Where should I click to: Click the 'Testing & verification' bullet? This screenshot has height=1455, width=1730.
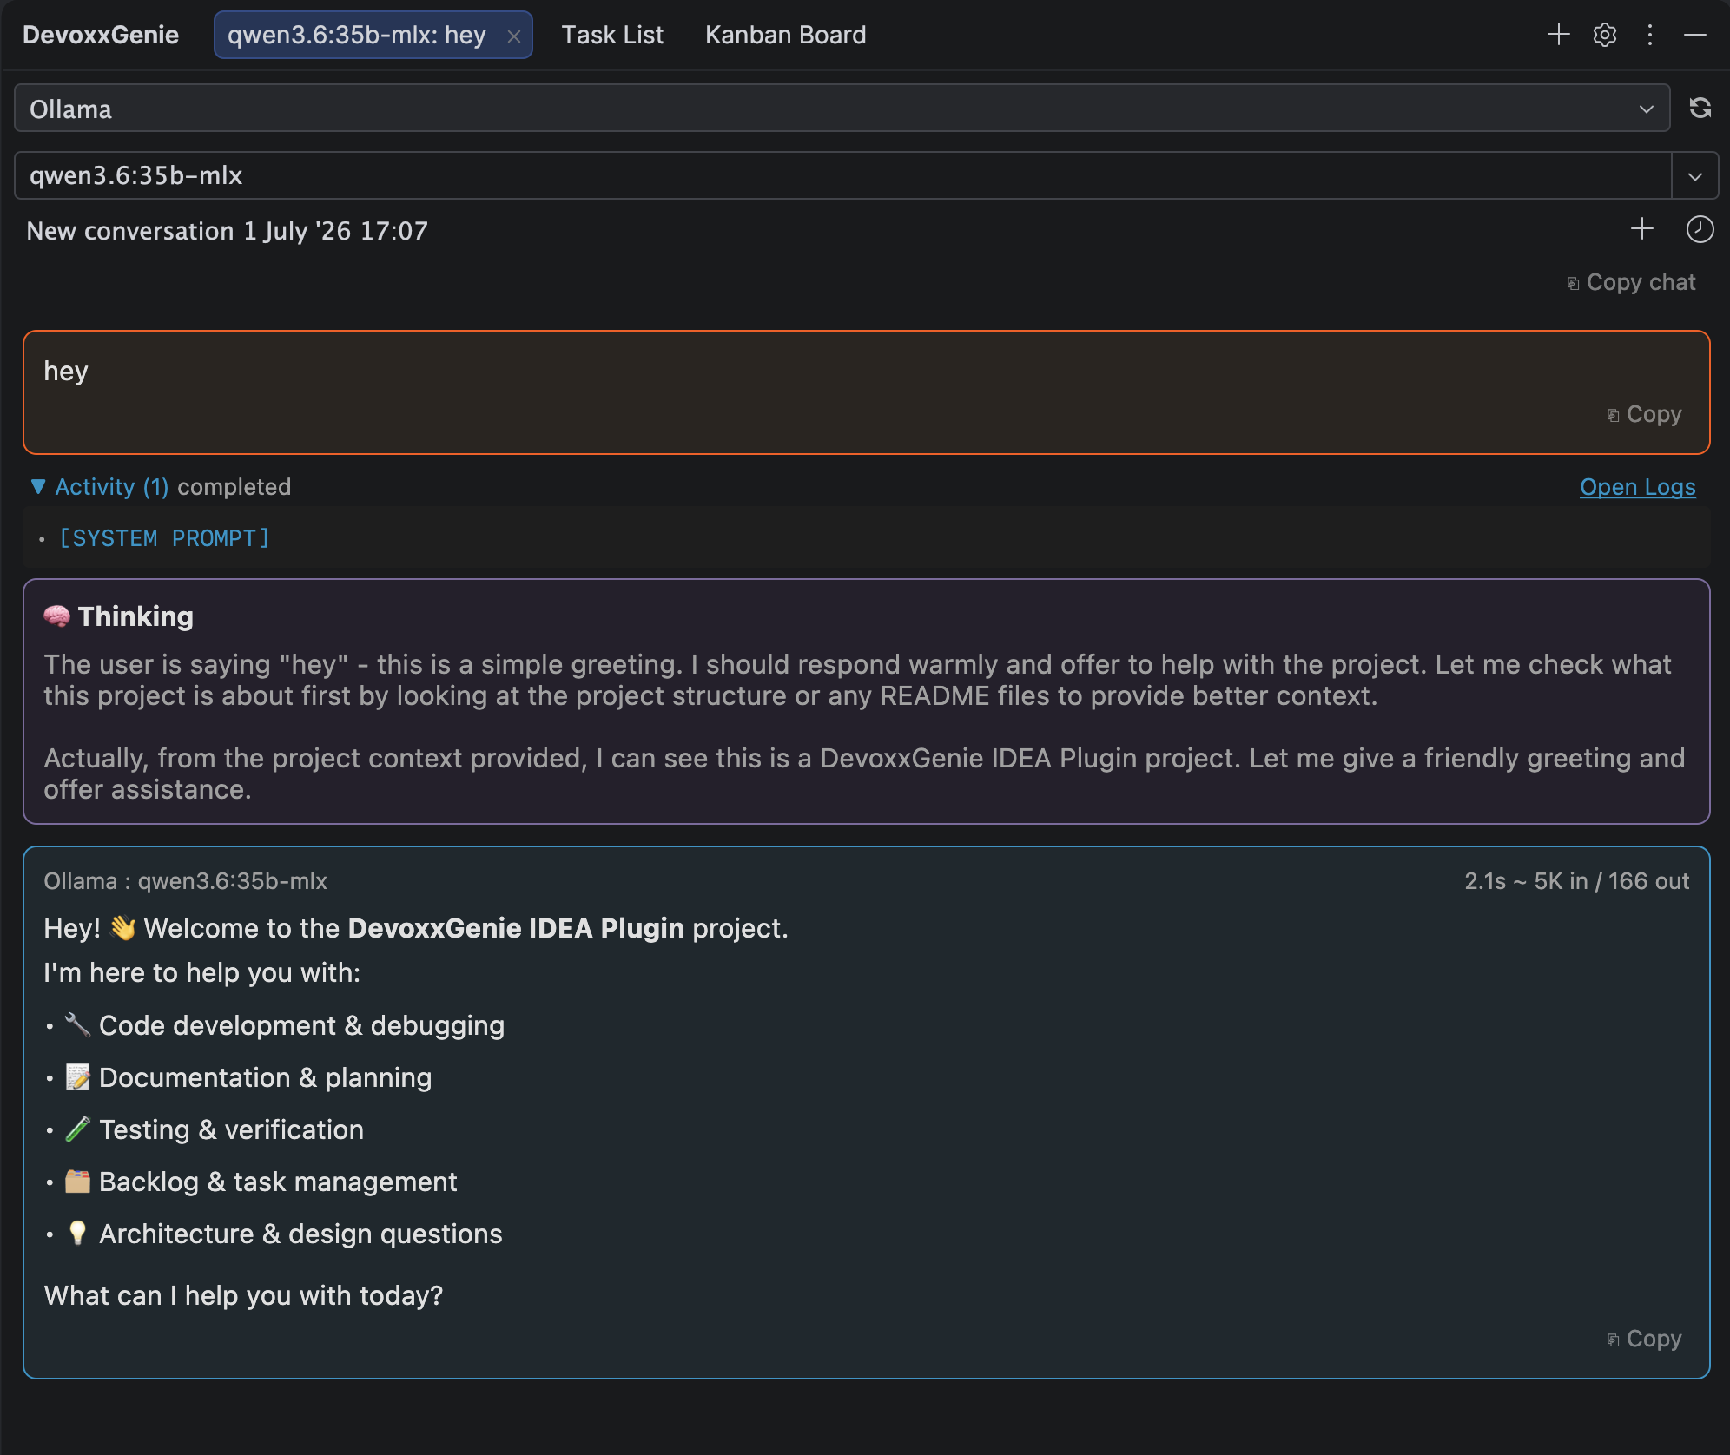click(x=231, y=1129)
